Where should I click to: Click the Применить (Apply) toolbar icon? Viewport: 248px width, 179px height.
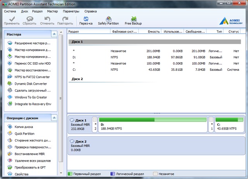11,20
